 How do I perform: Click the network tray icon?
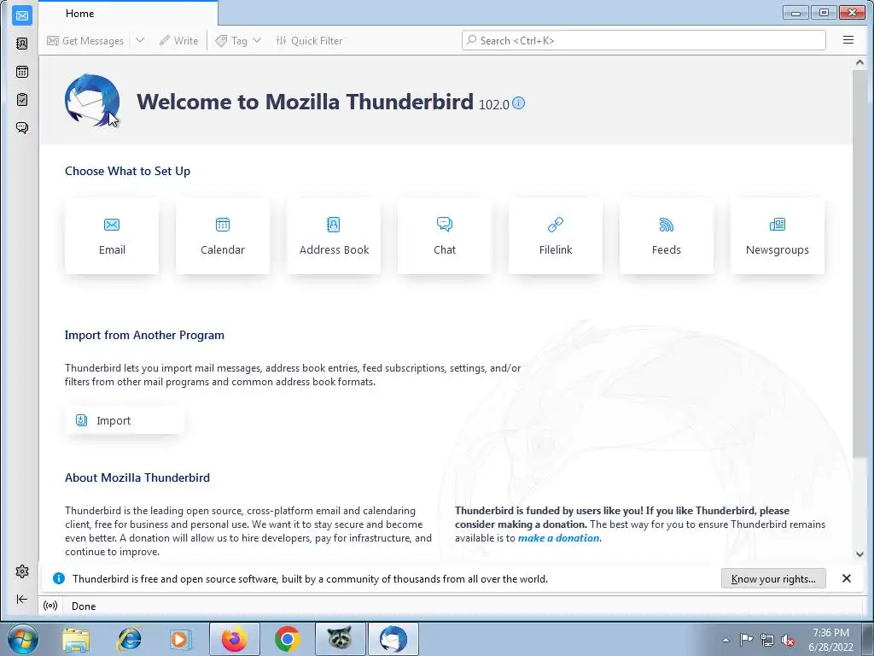click(767, 640)
